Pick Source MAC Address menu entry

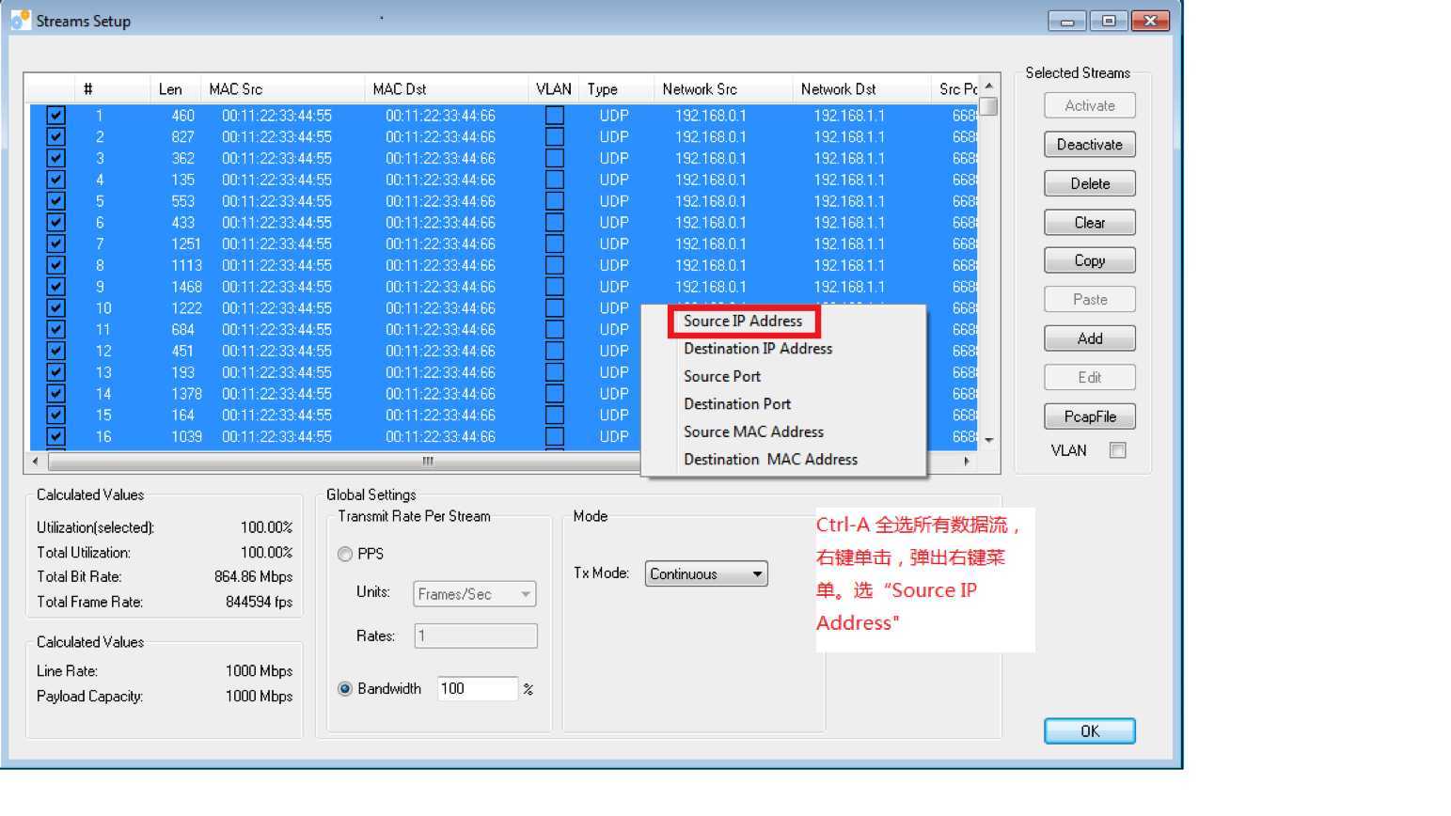[753, 432]
